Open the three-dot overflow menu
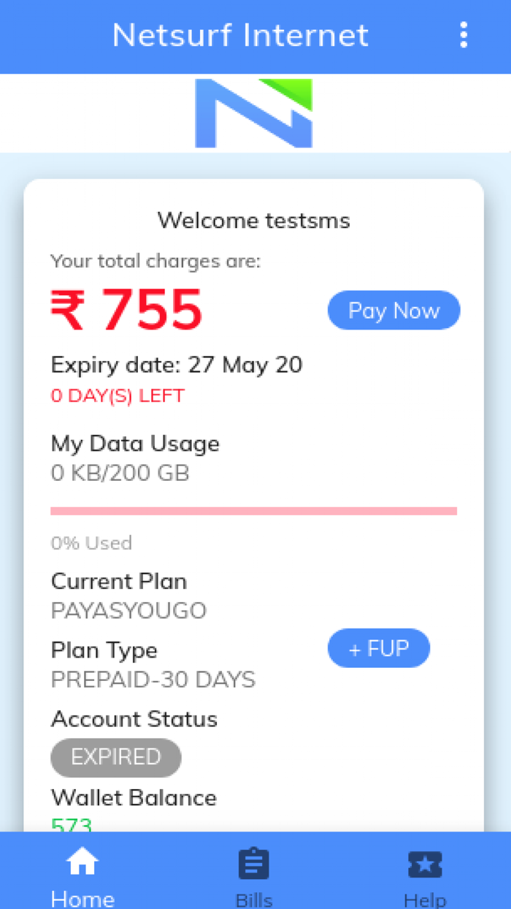This screenshot has width=511, height=909. pos(464,35)
